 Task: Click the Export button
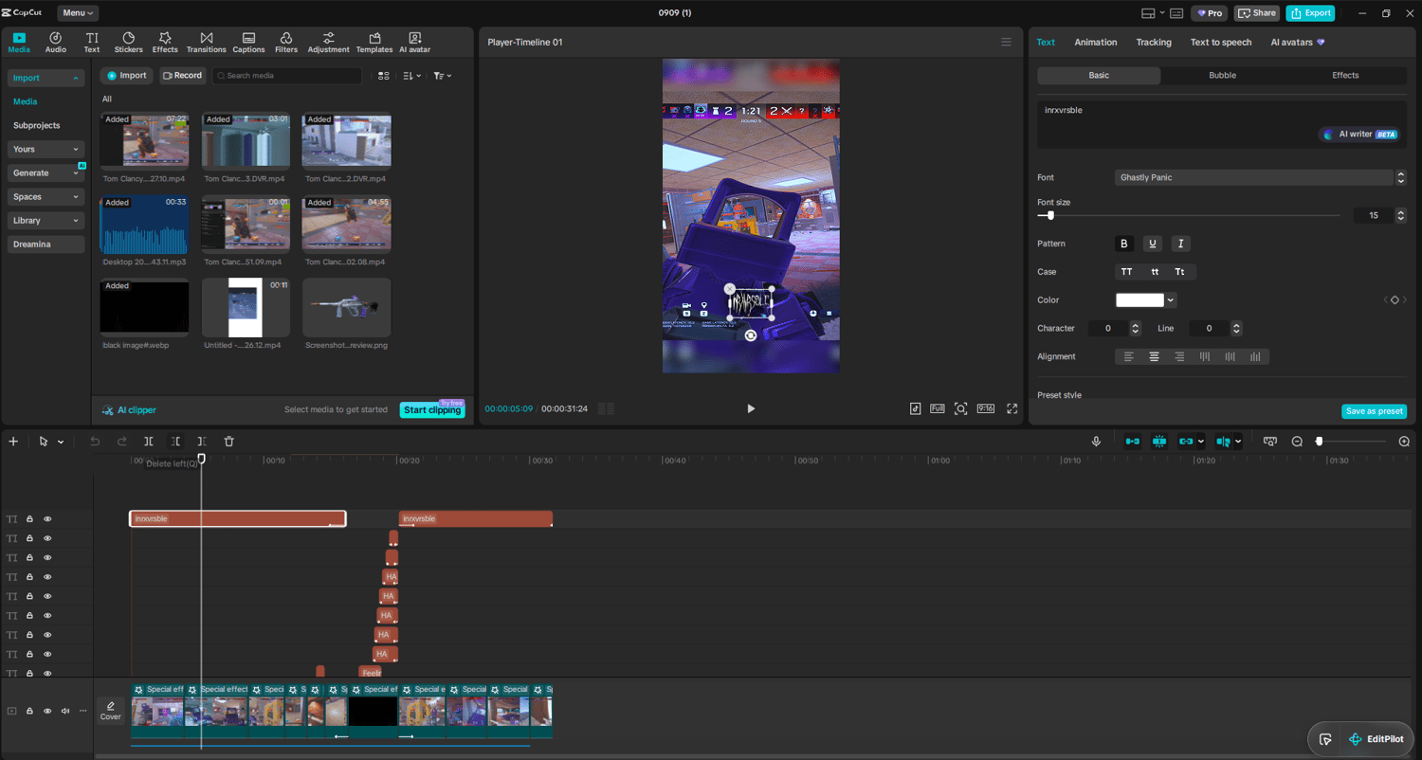click(1310, 13)
